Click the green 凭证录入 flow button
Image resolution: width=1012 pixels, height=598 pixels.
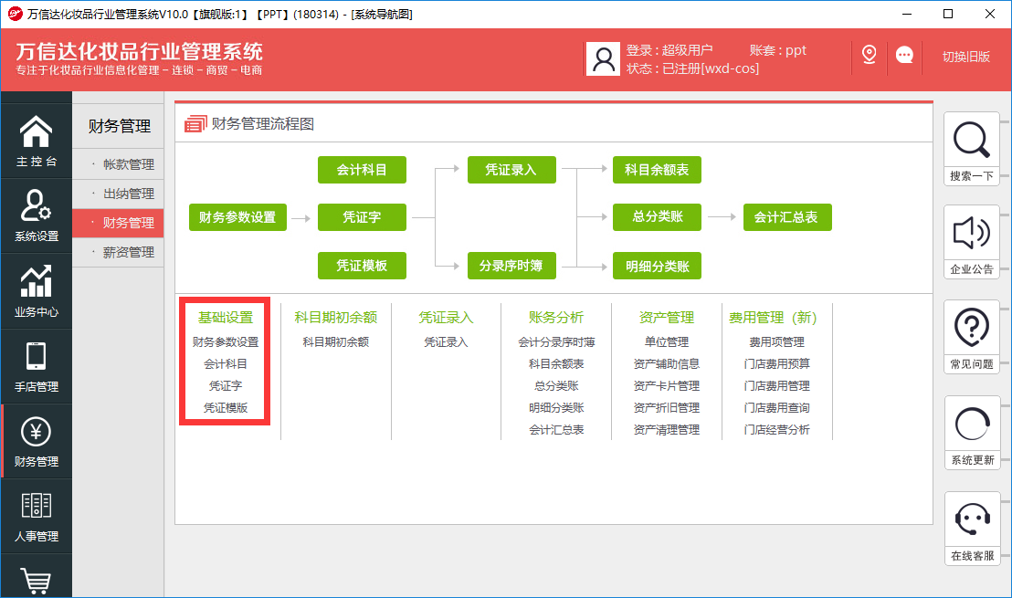coord(511,170)
